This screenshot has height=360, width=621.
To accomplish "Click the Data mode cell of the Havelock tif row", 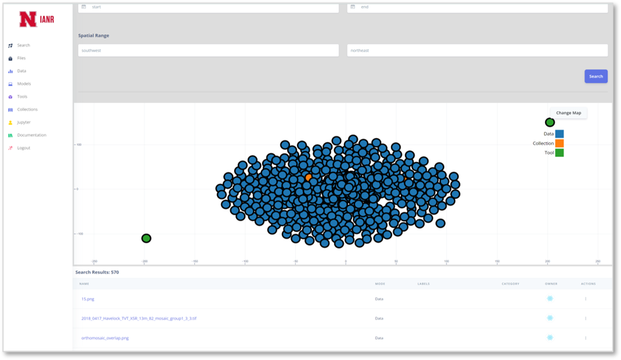I will point(379,318).
